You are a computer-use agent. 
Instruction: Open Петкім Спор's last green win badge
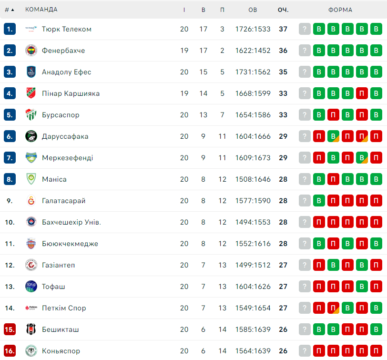tap(376, 308)
